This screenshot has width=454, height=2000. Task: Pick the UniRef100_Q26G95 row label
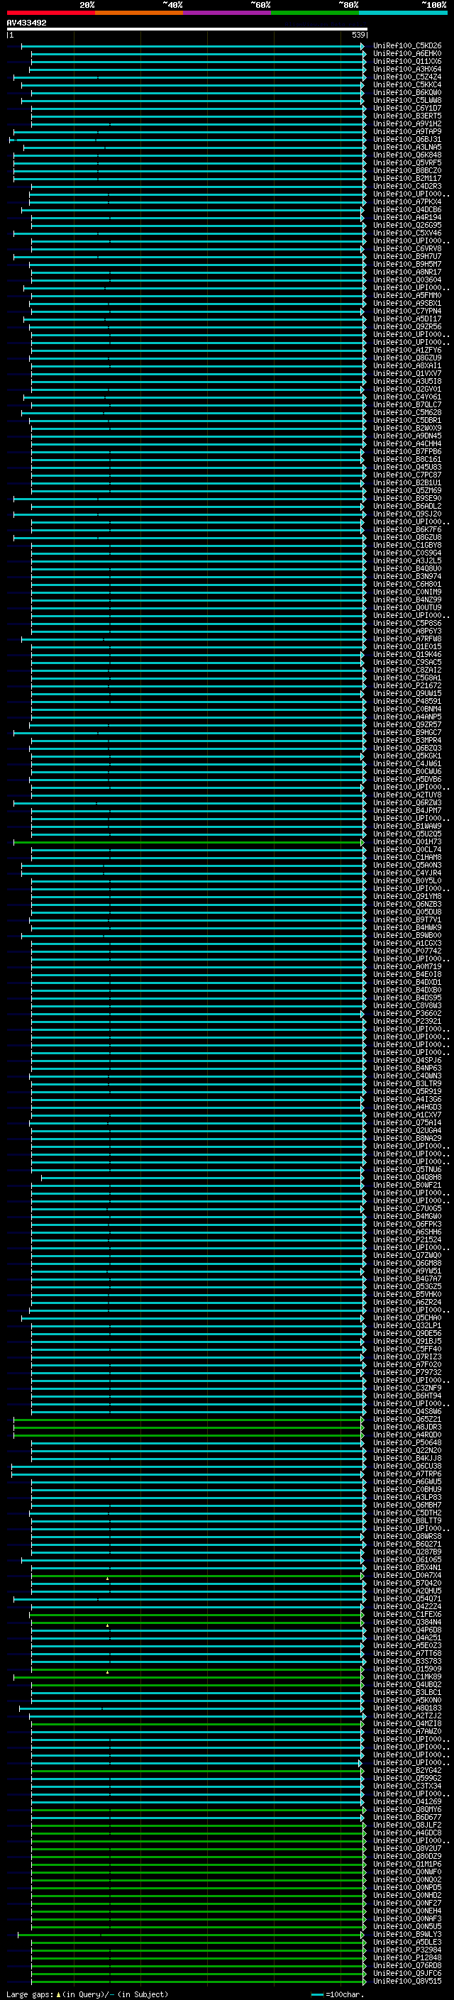coord(407,225)
